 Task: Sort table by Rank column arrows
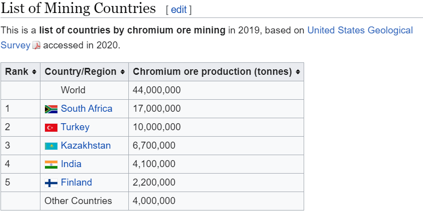point(34,72)
